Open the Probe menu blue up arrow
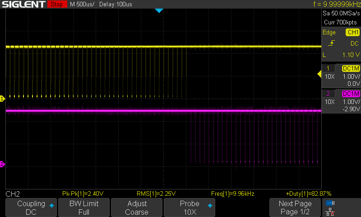Viewport: 361px width, 217px height. coord(210,205)
